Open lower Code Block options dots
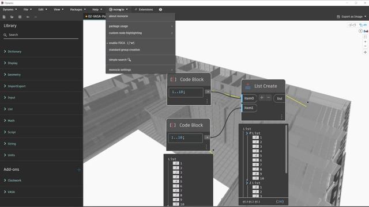Image resolution: width=369 pixels, height=207 pixels. [206, 147]
